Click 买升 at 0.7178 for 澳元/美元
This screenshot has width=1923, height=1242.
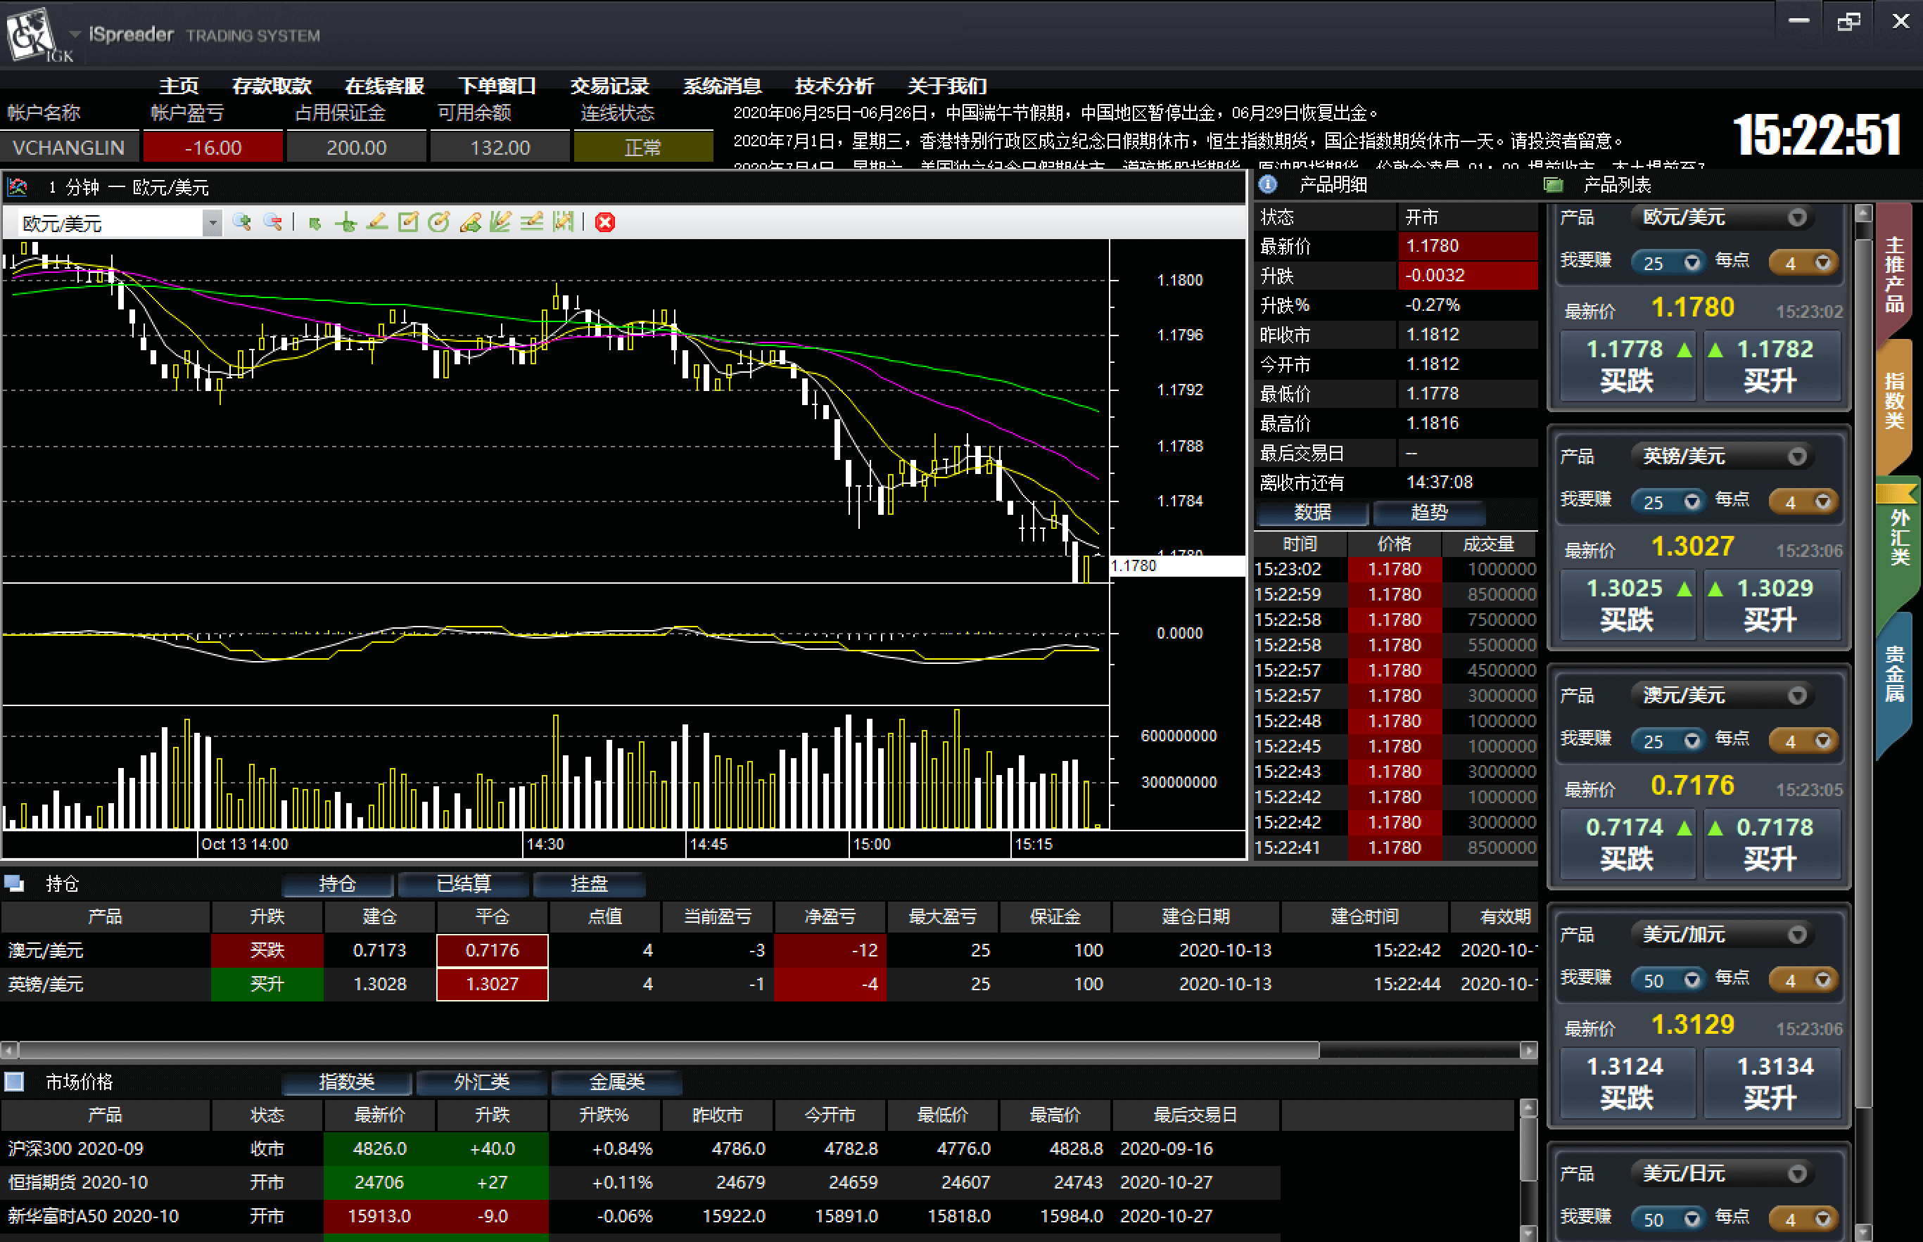coord(1772,844)
